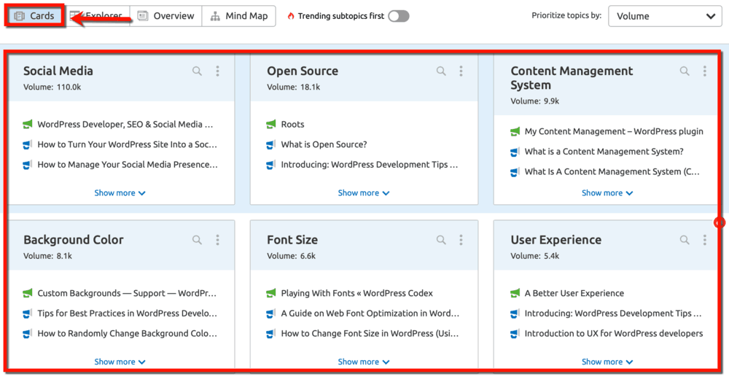Viewport: 729px width, 382px height.
Task: Toggle Trending subtopics first switch
Action: (398, 16)
